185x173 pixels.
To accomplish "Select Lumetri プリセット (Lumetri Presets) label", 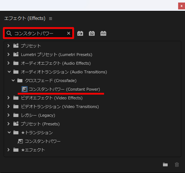I will click(57, 55).
